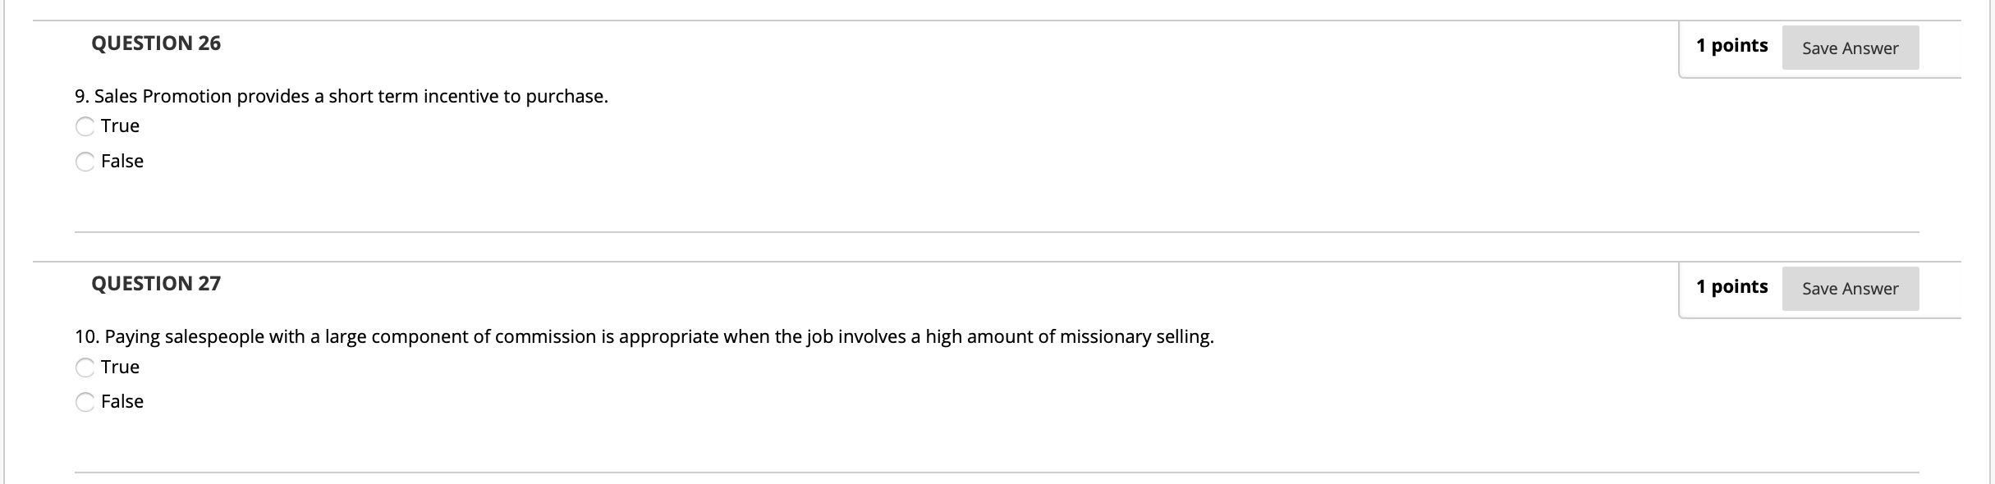Select True for Question 27
Viewport: 1995px width, 484px height.
(85, 367)
